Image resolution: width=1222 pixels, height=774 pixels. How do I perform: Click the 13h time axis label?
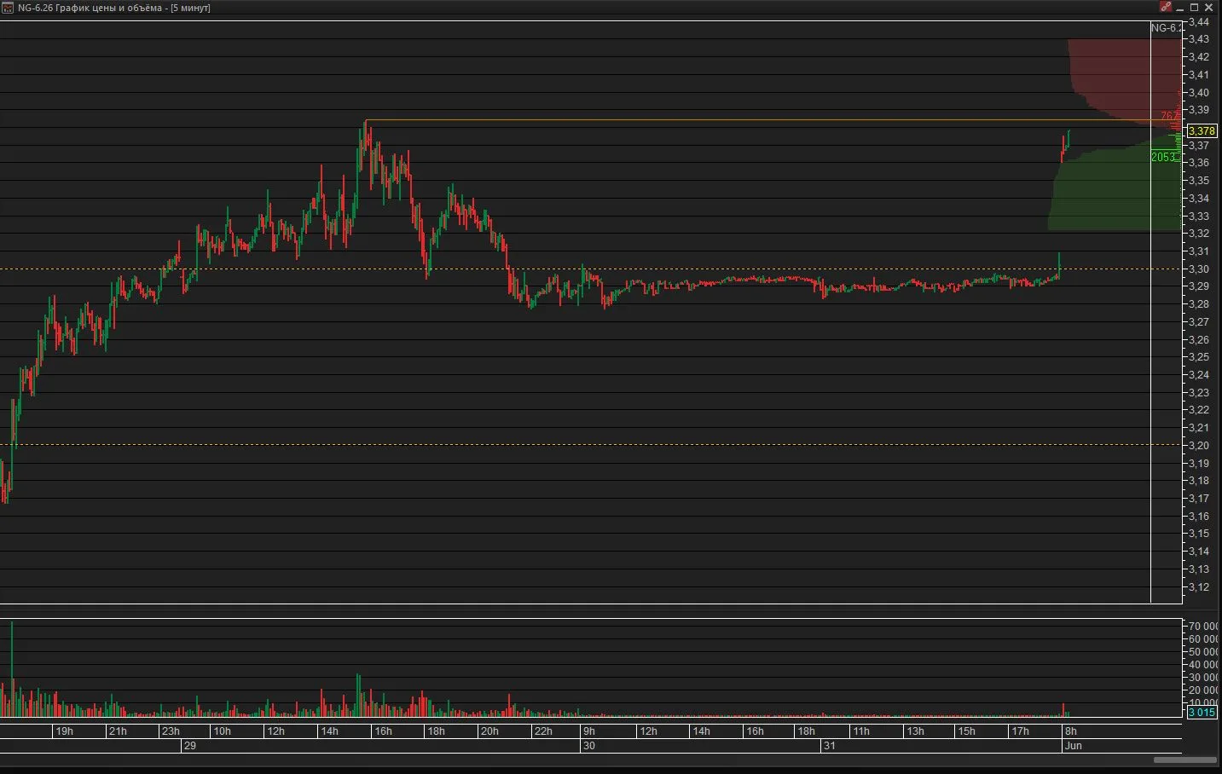coord(915,731)
